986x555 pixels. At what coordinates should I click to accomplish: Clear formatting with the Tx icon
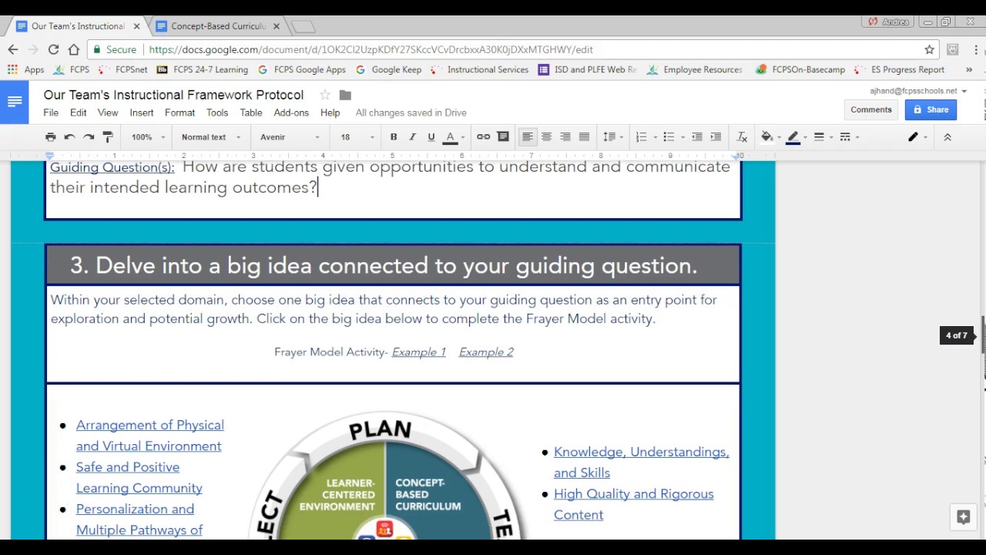742,137
